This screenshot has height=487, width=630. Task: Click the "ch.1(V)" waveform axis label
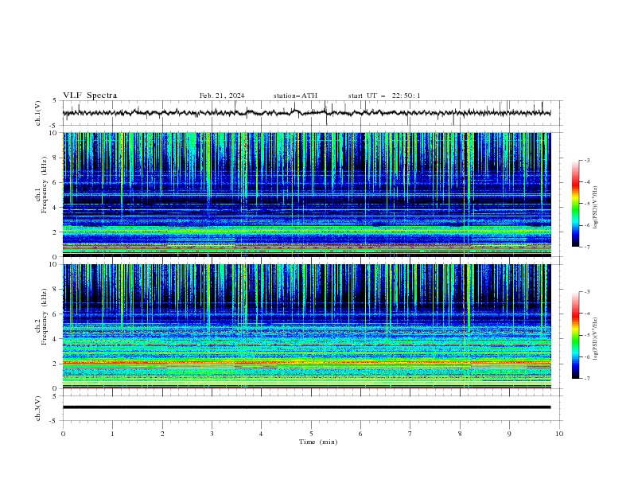(38, 113)
